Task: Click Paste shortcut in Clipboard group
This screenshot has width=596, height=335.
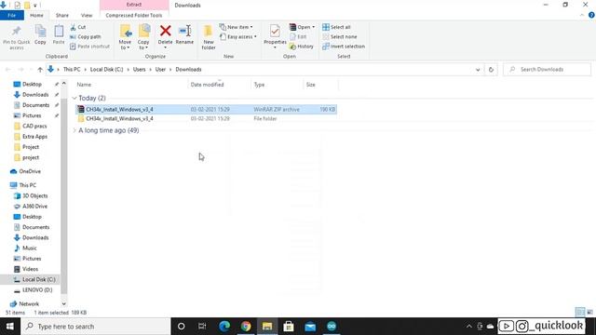Action: 89,47
